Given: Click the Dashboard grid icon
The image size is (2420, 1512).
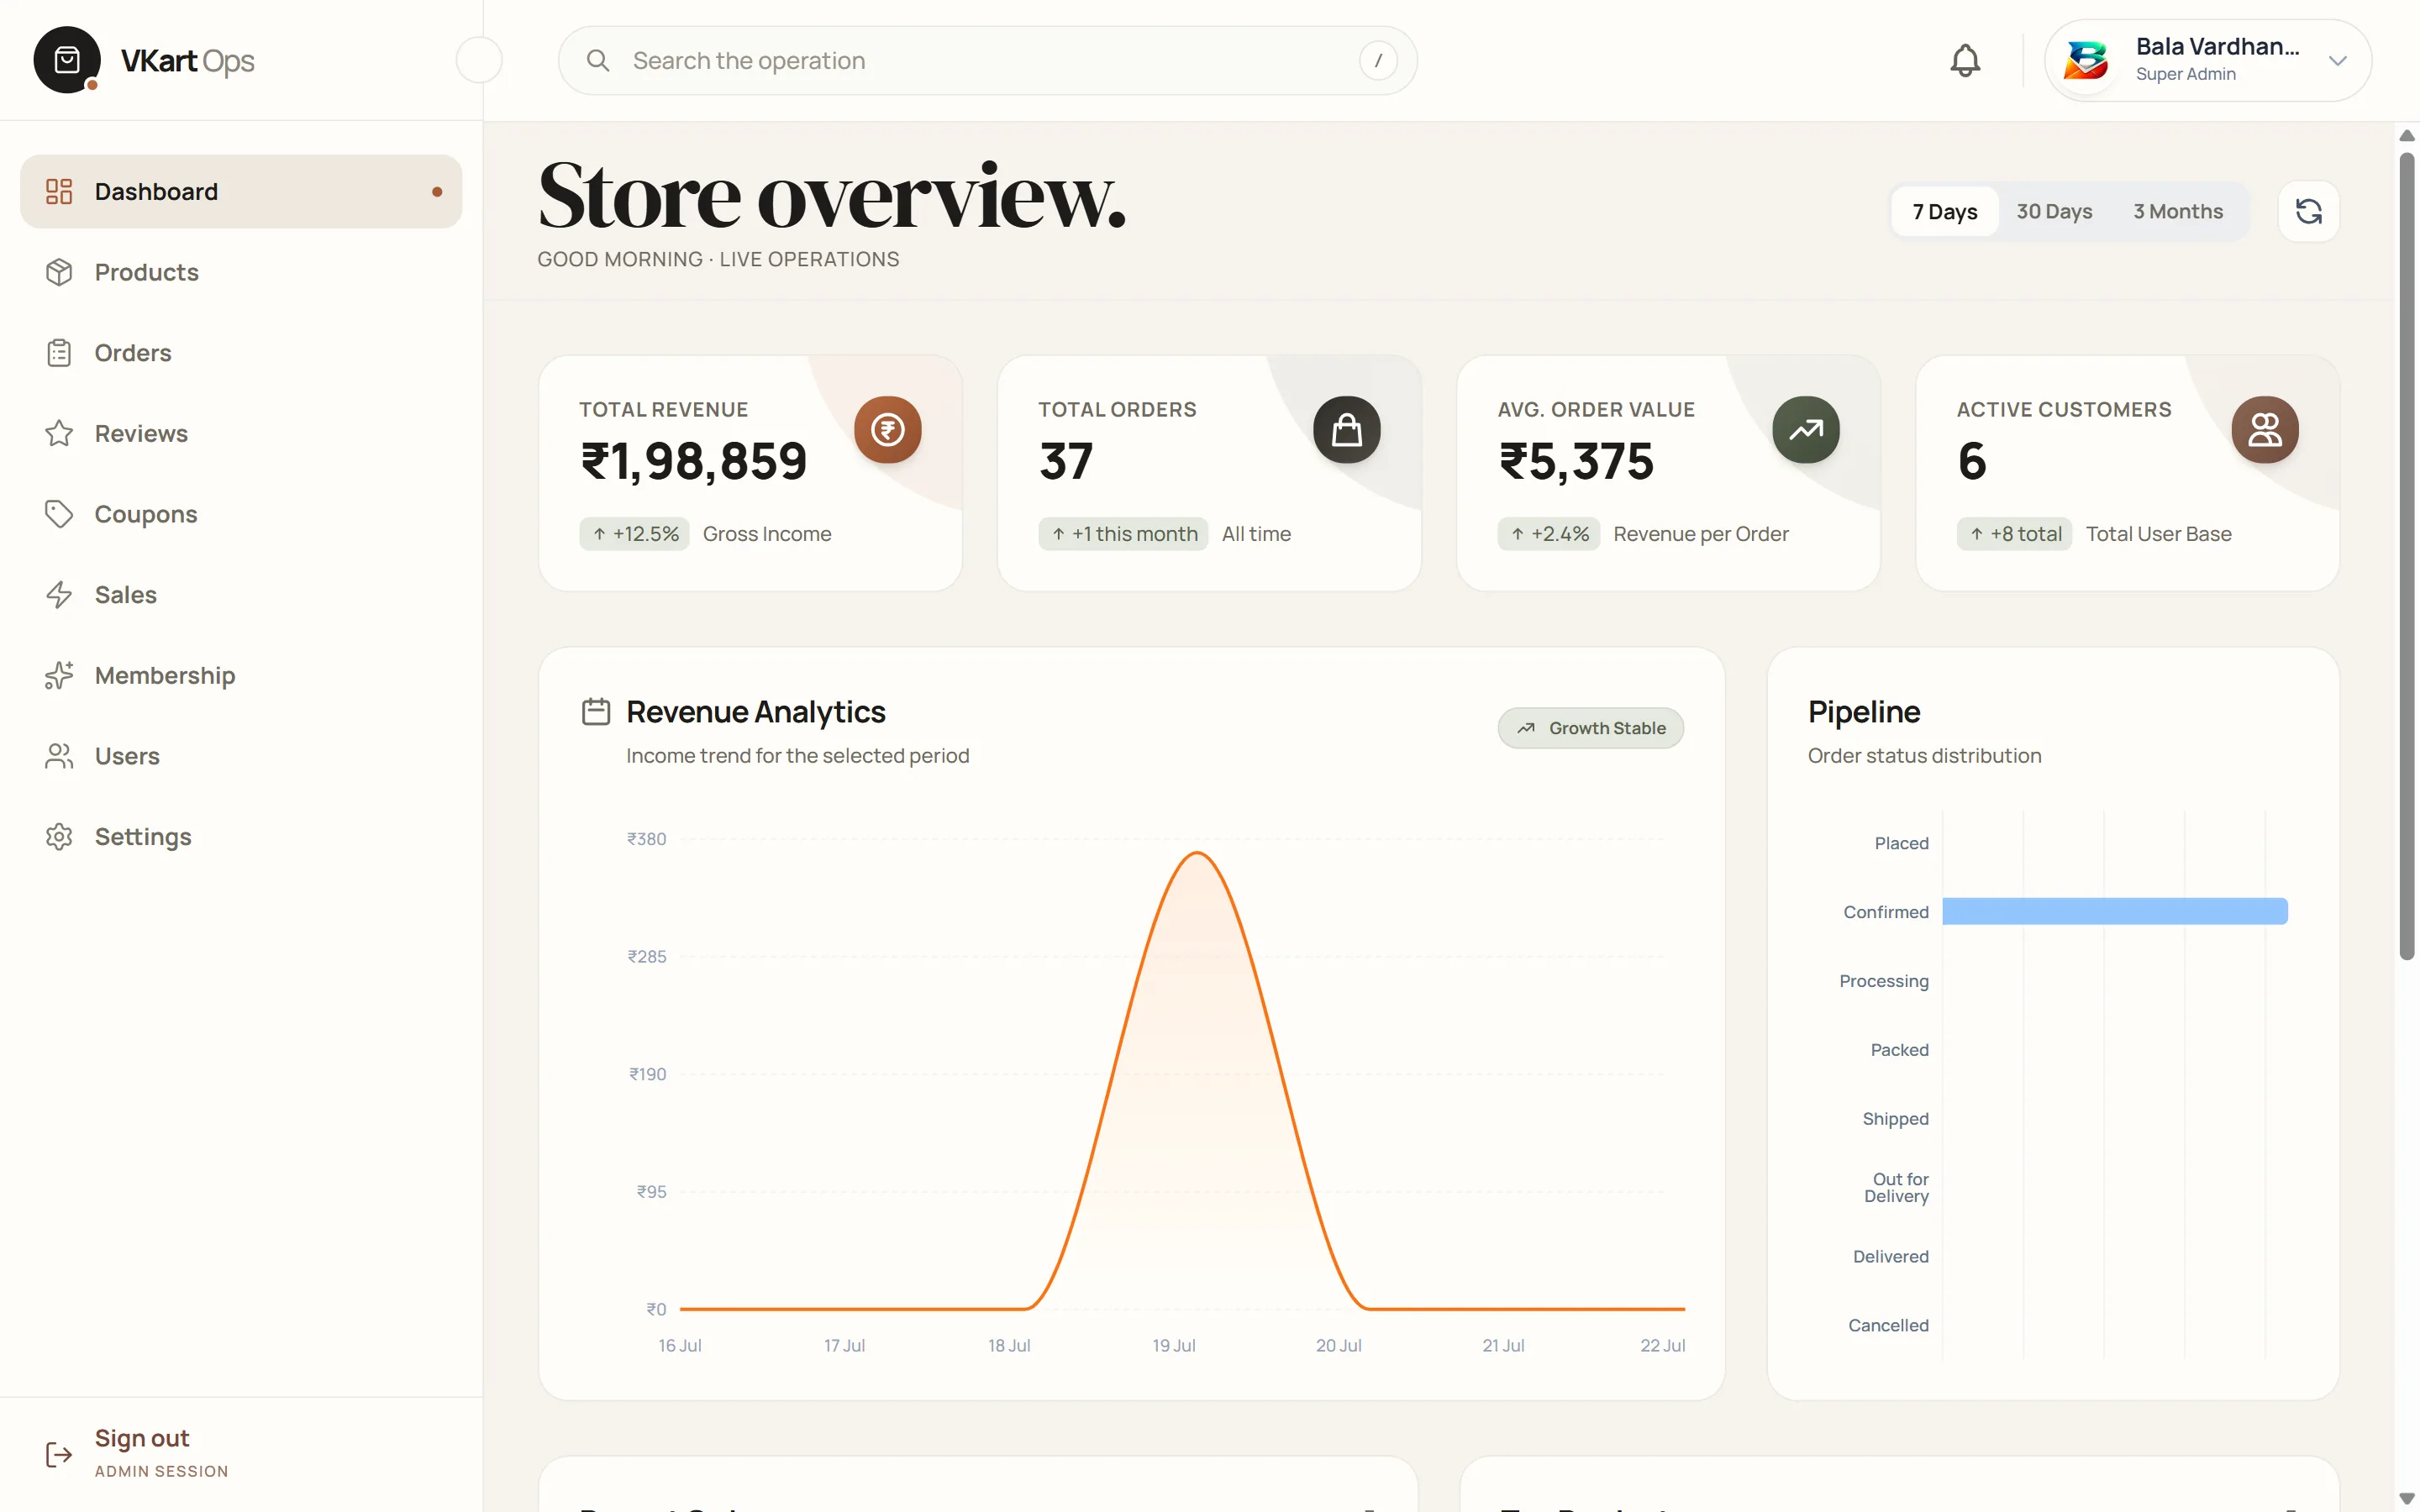Looking at the screenshot, I should click(59, 191).
